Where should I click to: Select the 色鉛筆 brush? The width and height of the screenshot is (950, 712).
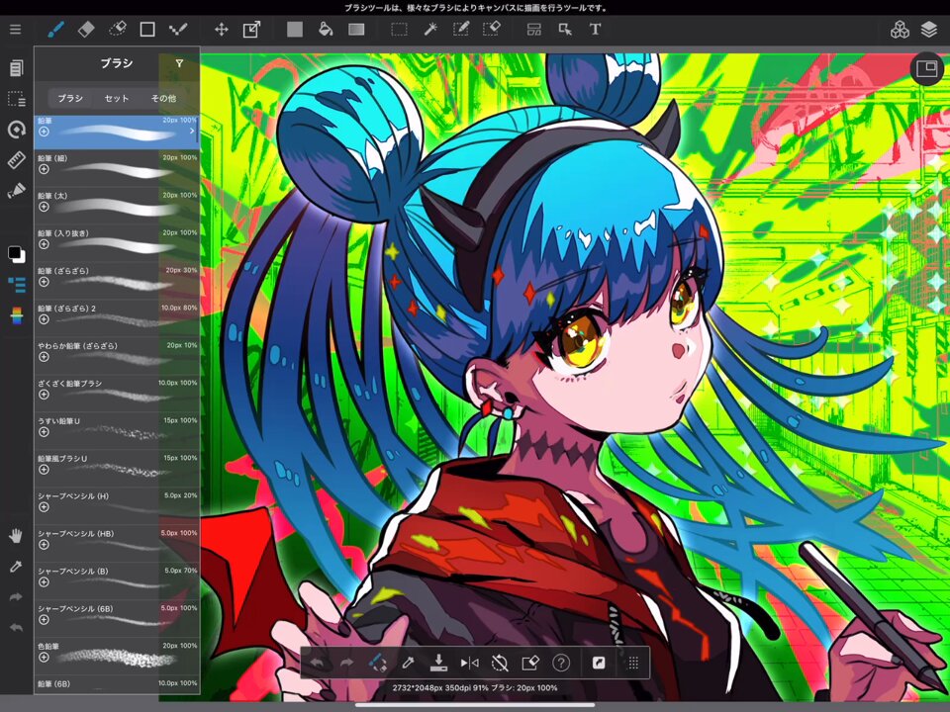(x=117, y=656)
